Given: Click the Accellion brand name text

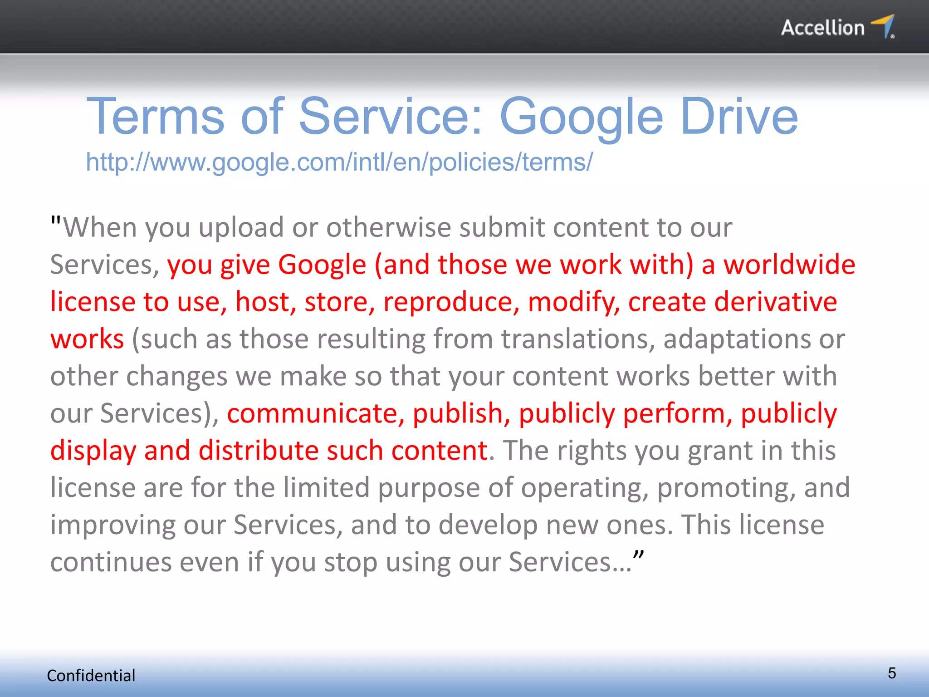Looking at the screenshot, I should pyautogui.click(x=823, y=28).
